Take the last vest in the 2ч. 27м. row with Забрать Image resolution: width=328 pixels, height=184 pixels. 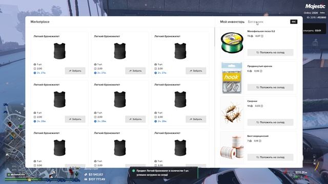tap(196, 71)
